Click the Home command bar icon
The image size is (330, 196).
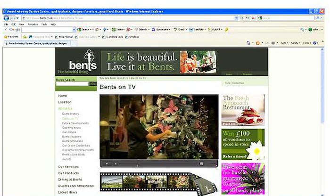248,43
